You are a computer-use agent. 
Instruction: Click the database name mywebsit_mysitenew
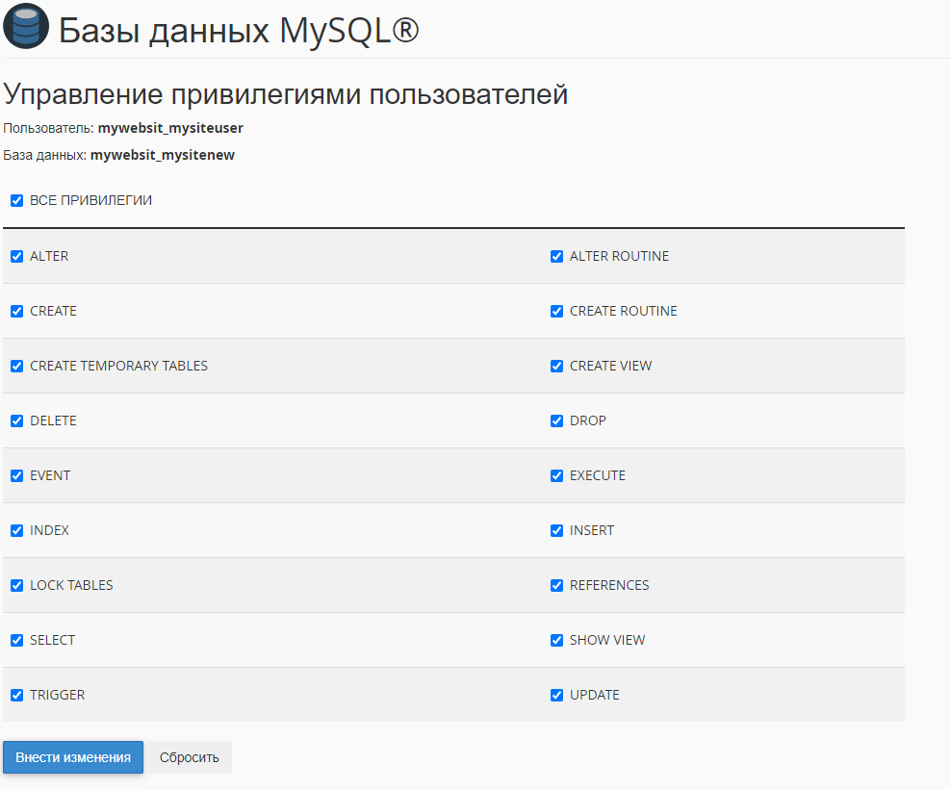163,155
